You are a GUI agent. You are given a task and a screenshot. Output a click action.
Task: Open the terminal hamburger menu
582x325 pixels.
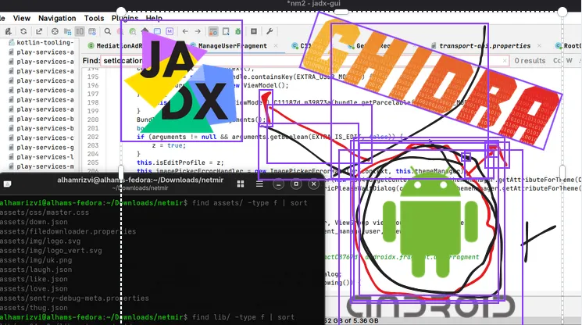pos(259,184)
